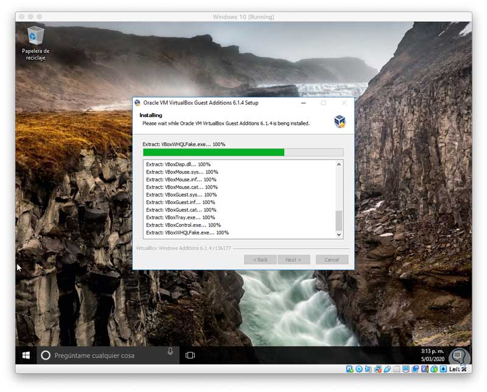Click log line 'Extract: VBoxMouse.inf... 100%'
This screenshot has width=487, height=392.
pyautogui.click(x=181, y=180)
